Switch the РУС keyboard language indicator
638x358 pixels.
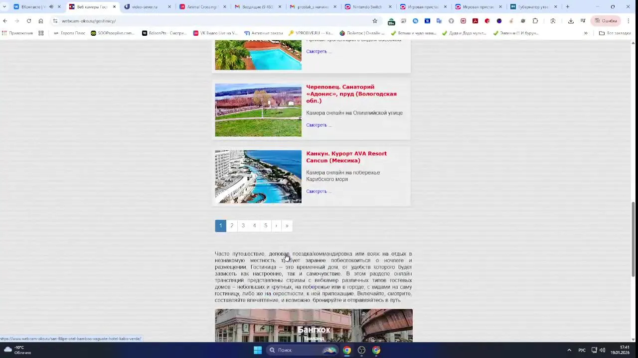click(x=582, y=350)
